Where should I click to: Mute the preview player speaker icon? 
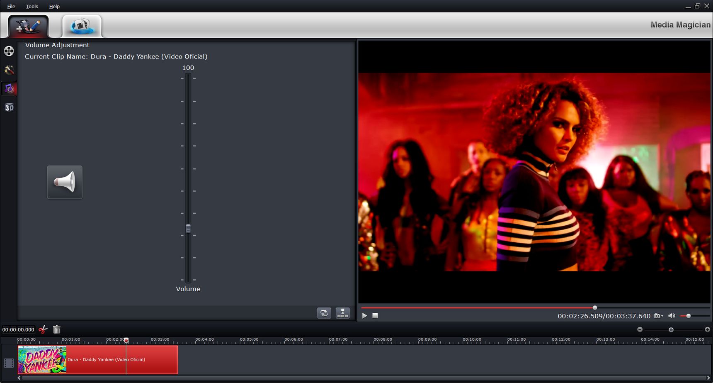click(672, 316)
